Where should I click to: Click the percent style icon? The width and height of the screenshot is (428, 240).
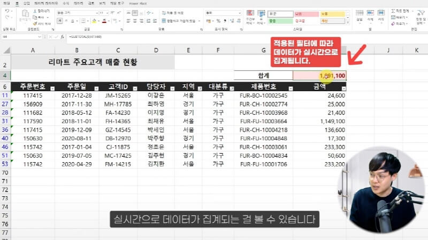coord(218,21)
